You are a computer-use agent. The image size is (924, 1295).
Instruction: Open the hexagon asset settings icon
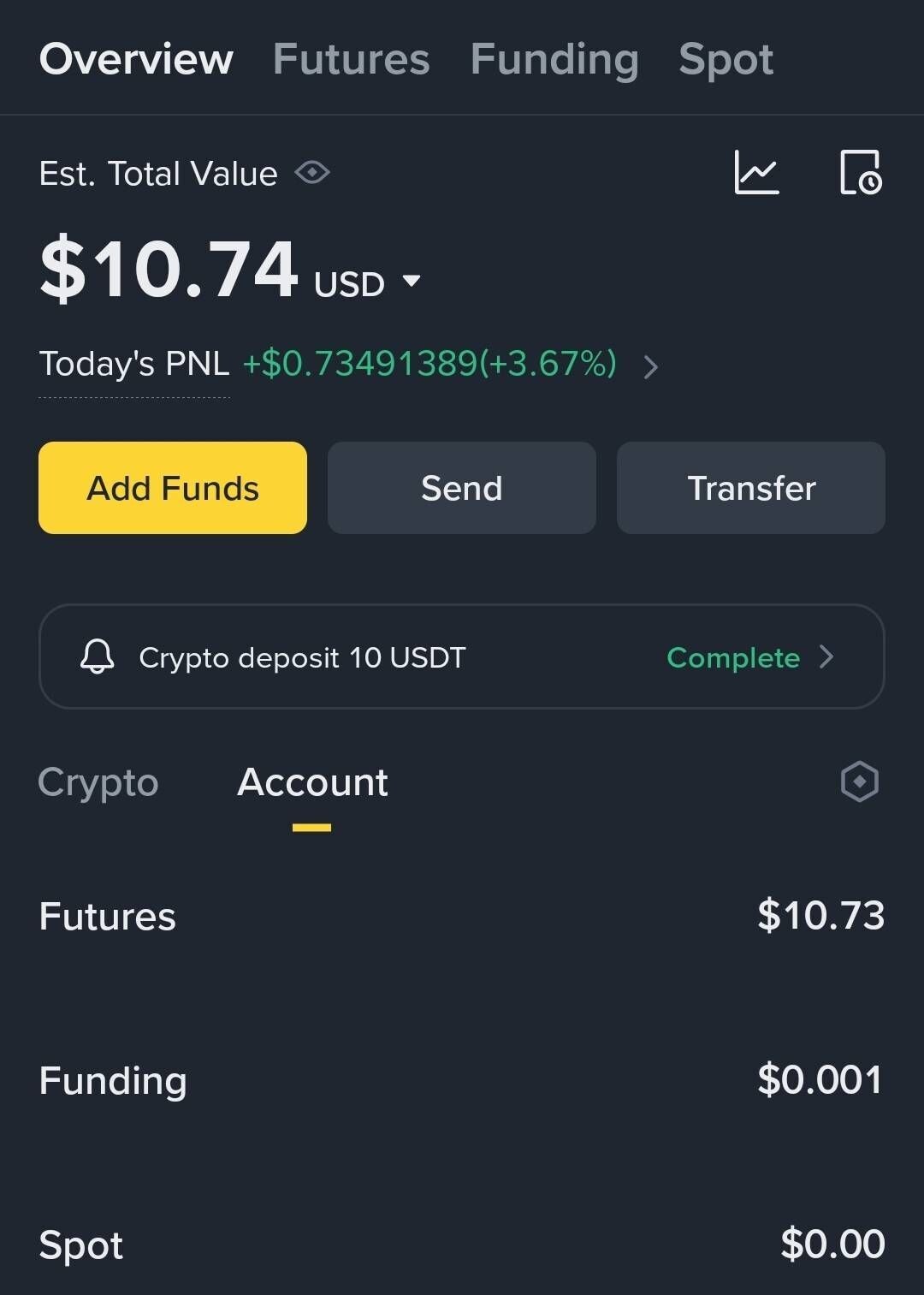(859, 781)
